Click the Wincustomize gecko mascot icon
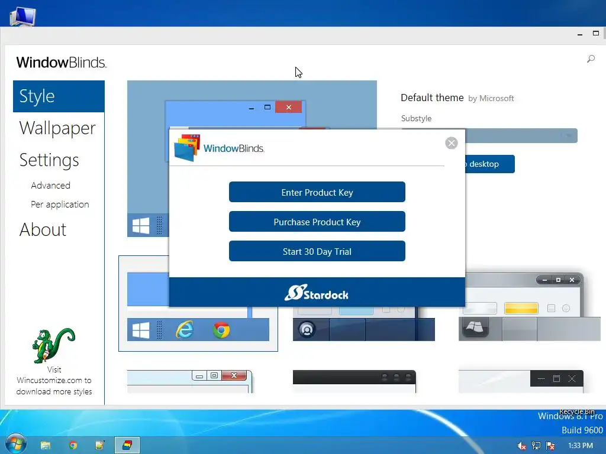606x454 pixels. (x=54, y=345)
